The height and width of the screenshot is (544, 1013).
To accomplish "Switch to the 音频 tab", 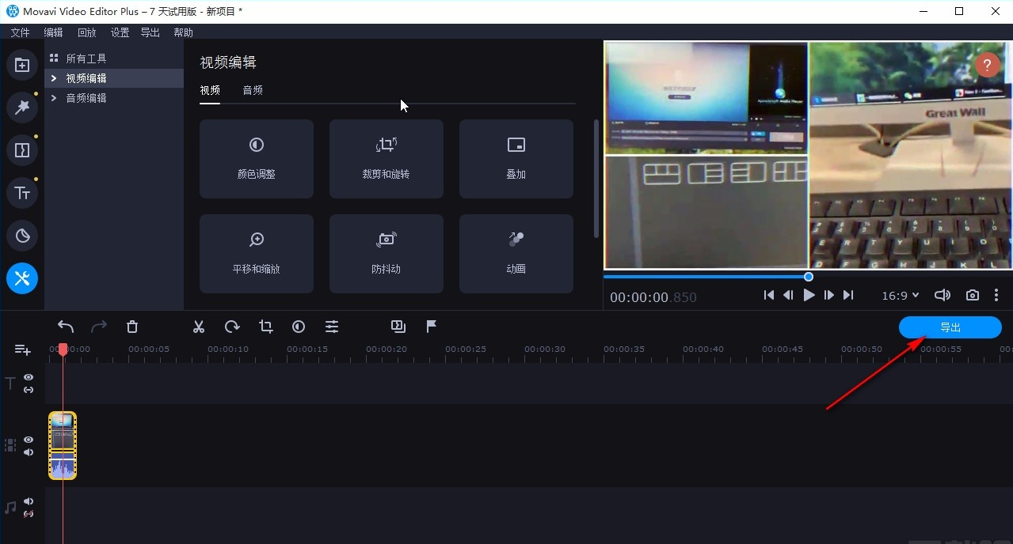I will [253, 90].
